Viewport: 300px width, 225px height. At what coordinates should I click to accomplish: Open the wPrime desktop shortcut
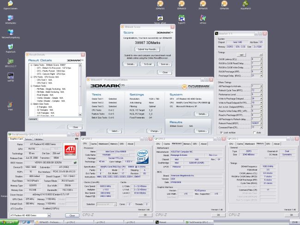click(x=203, y=19)
